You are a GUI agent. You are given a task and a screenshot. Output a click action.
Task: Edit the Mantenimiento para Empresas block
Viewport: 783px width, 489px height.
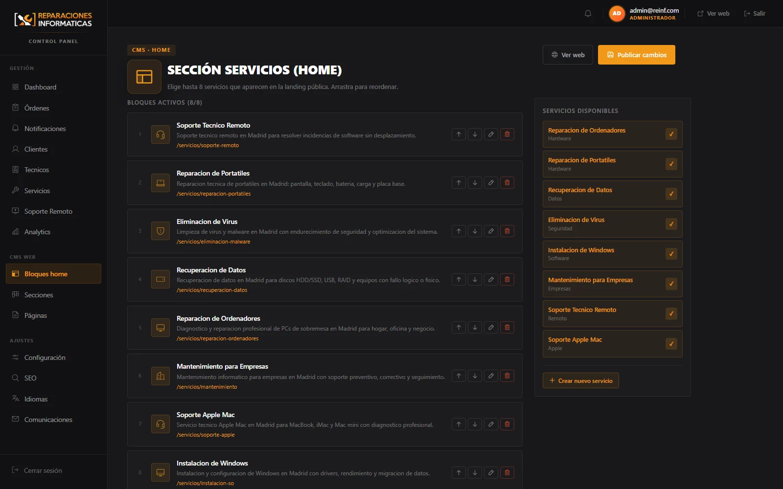click(x=491, y=376)
